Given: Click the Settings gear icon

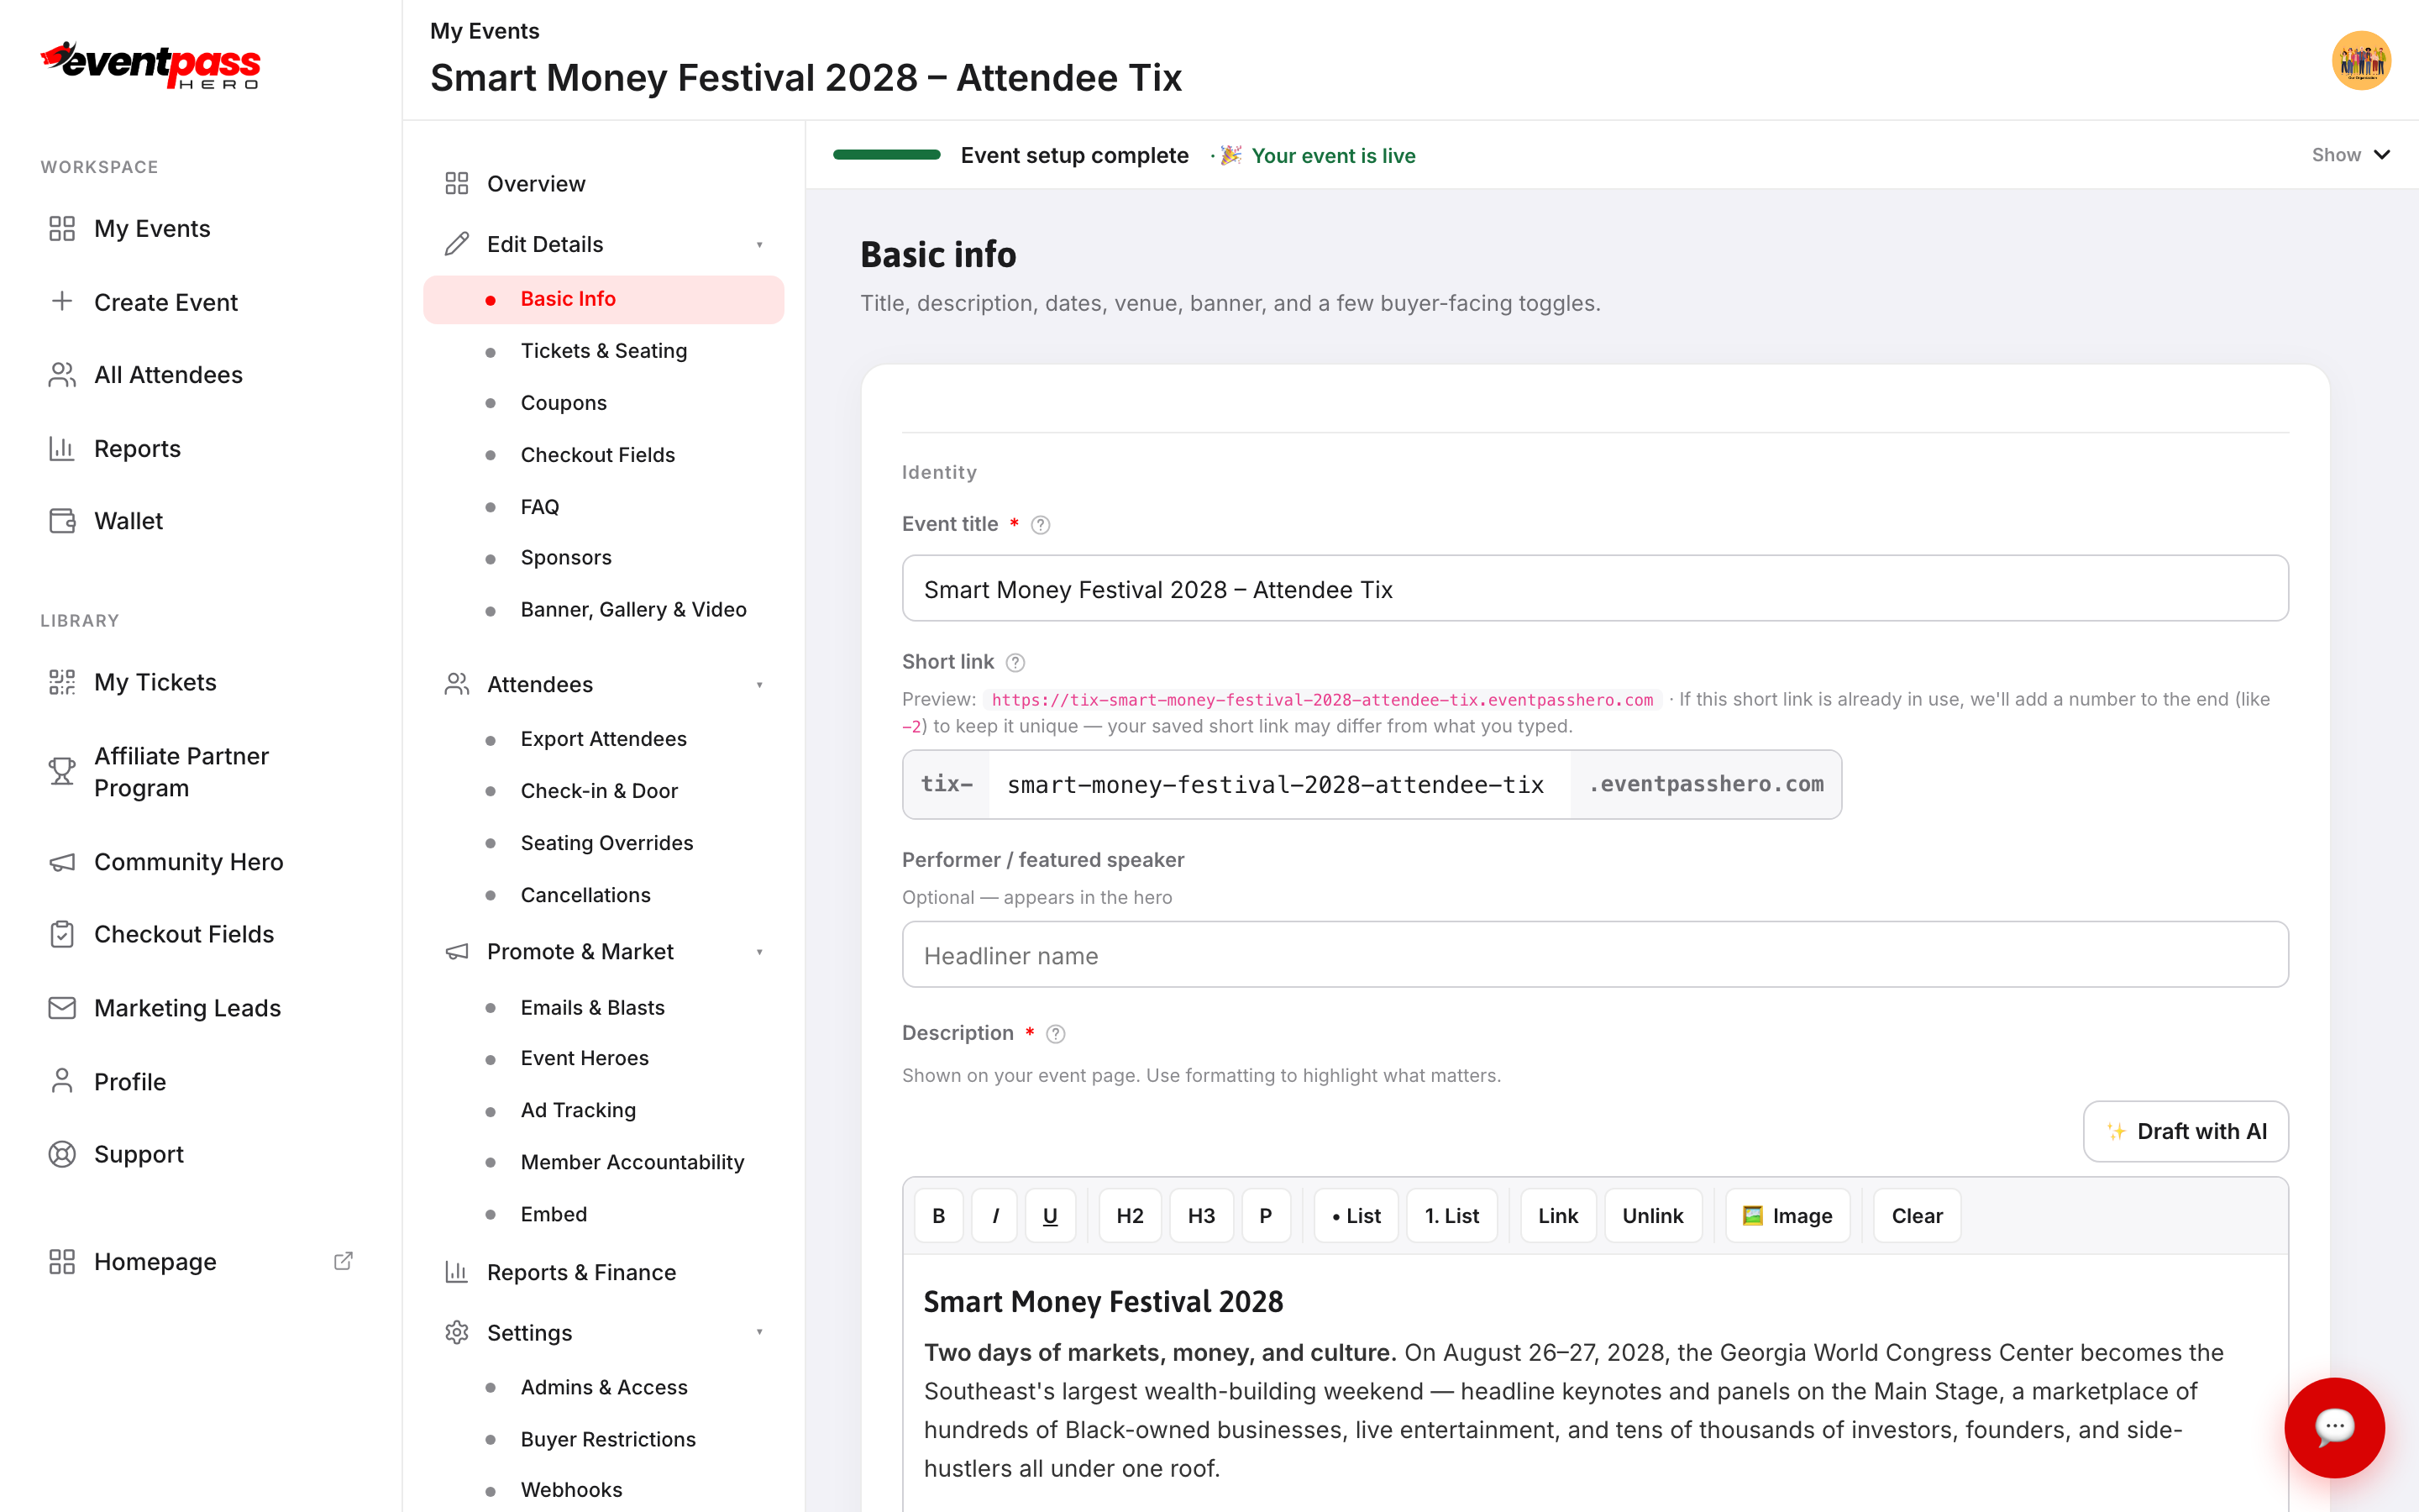Looking at the screenshot, I should pos(457,1332).
